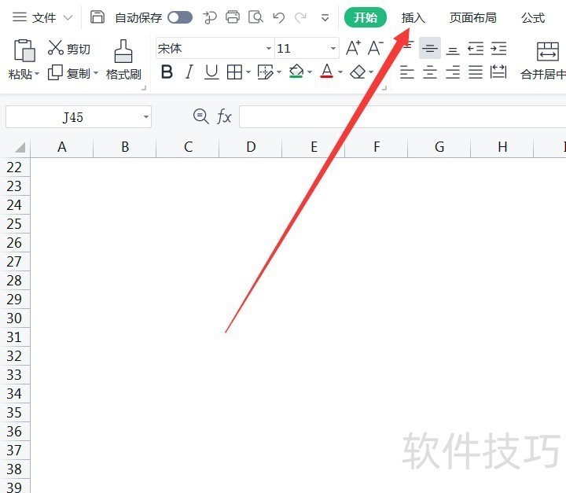Screen dimensions: 566x493
Task: Switch to the 页面布局 tab
Action: 472,17
